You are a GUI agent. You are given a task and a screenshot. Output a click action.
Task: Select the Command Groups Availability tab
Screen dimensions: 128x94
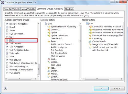coord(50,9)
